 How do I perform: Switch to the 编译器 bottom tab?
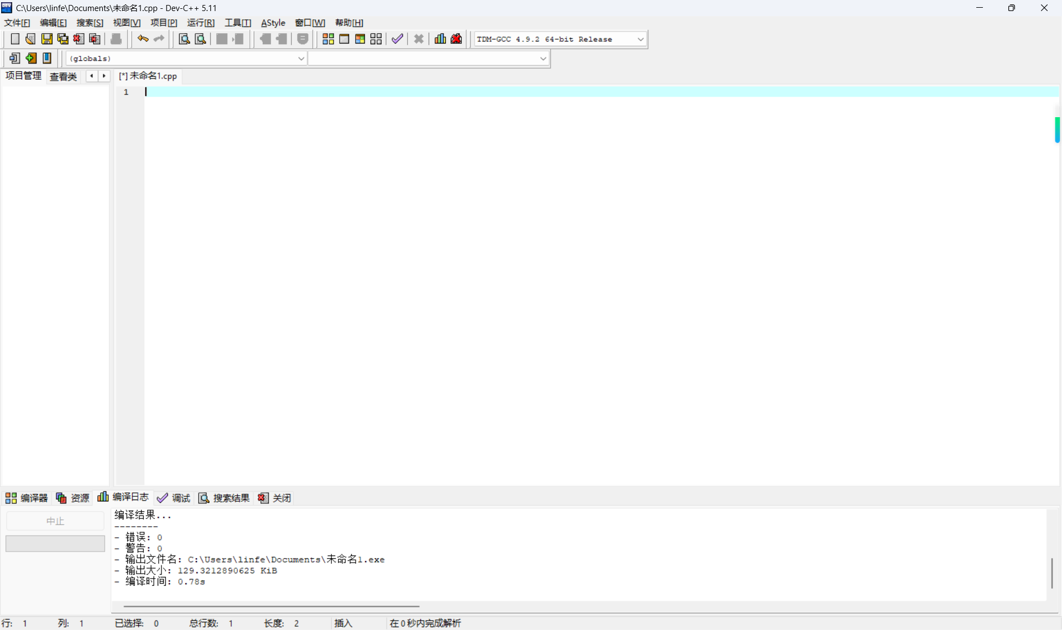27,498
